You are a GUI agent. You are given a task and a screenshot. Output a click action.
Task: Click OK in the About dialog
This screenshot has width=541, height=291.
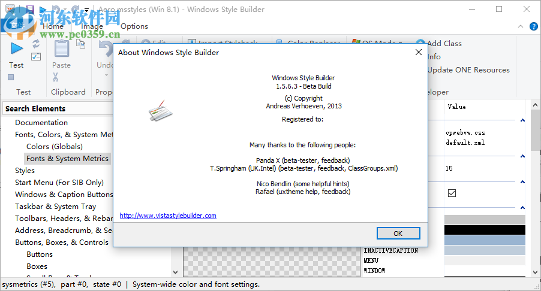pos(398,233)
